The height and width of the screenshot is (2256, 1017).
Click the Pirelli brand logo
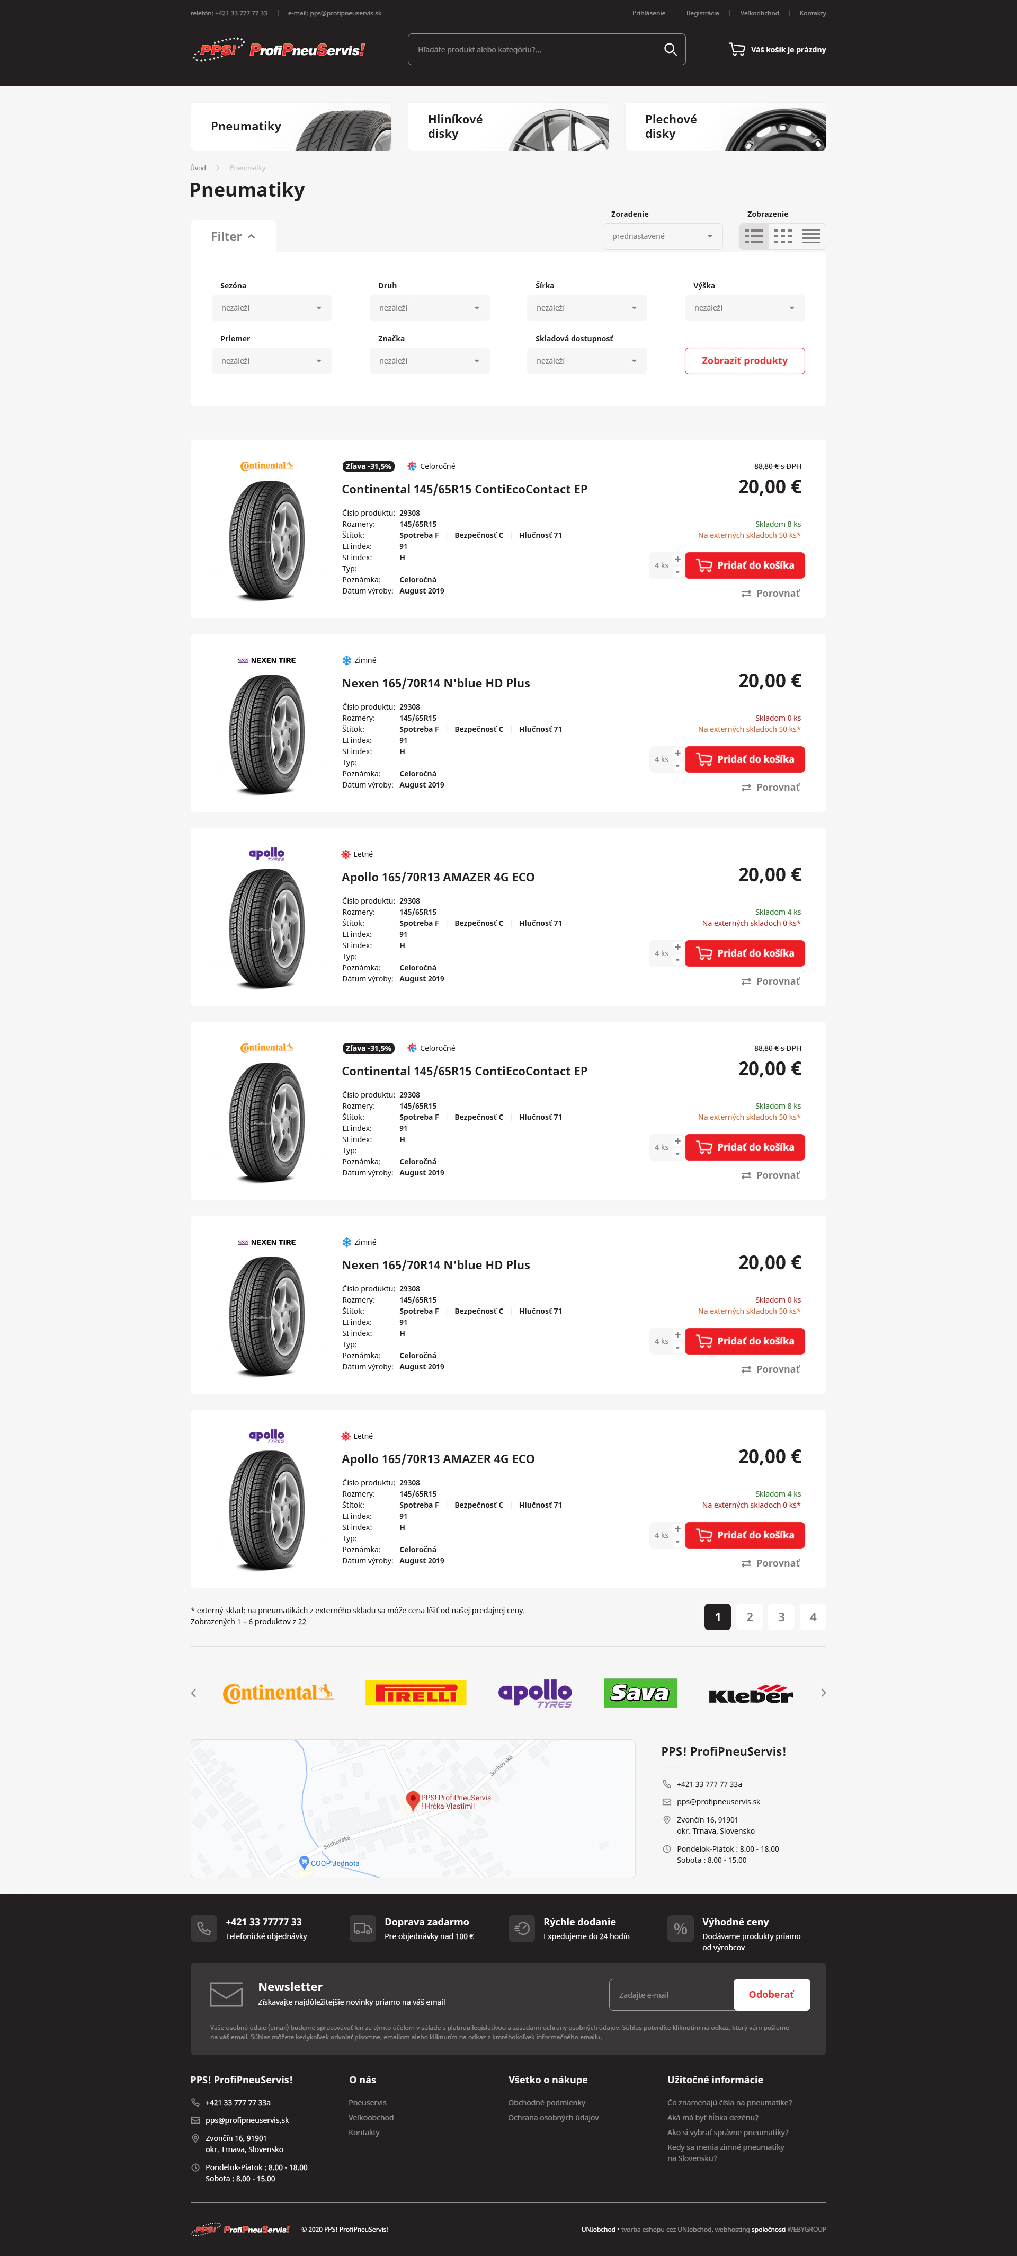(x=416, y=1693)
